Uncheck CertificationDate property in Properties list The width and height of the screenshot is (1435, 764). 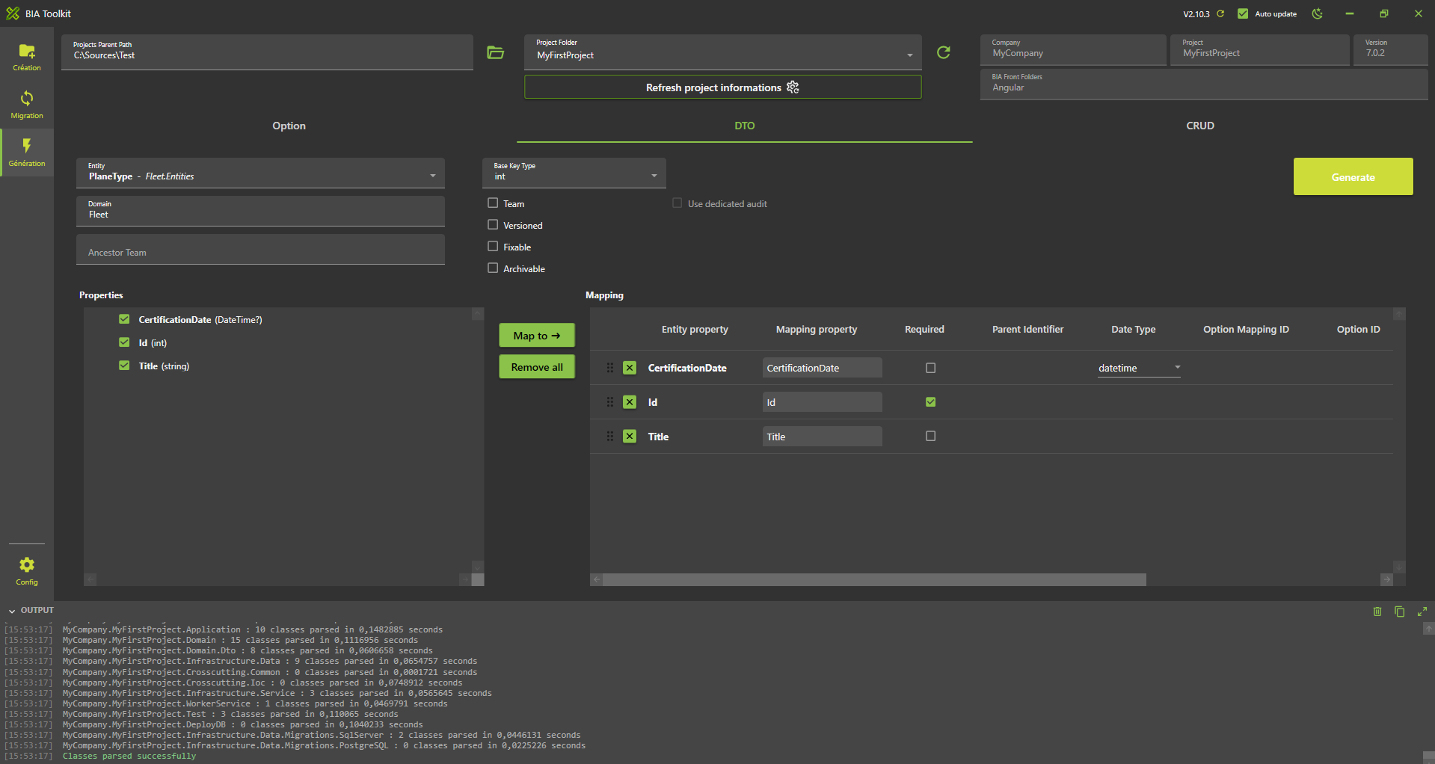[124, 319]
